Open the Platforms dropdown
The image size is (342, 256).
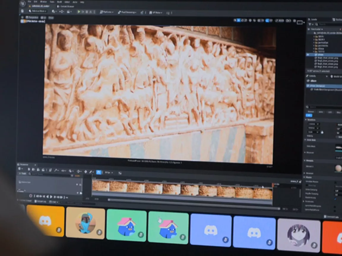click(x=107, y=12)
